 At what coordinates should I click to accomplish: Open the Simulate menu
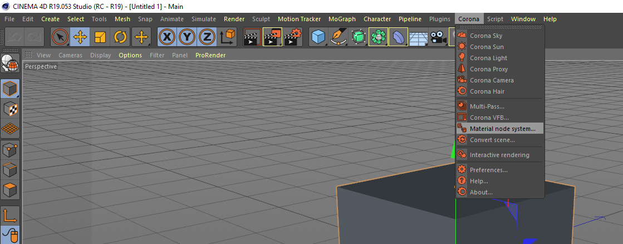click(204, 19)
